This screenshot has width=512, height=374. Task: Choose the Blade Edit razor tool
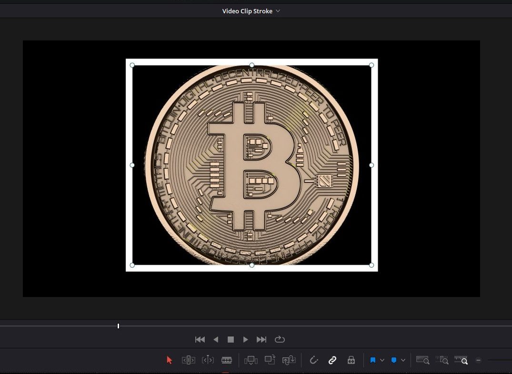[x=227, y=360]
